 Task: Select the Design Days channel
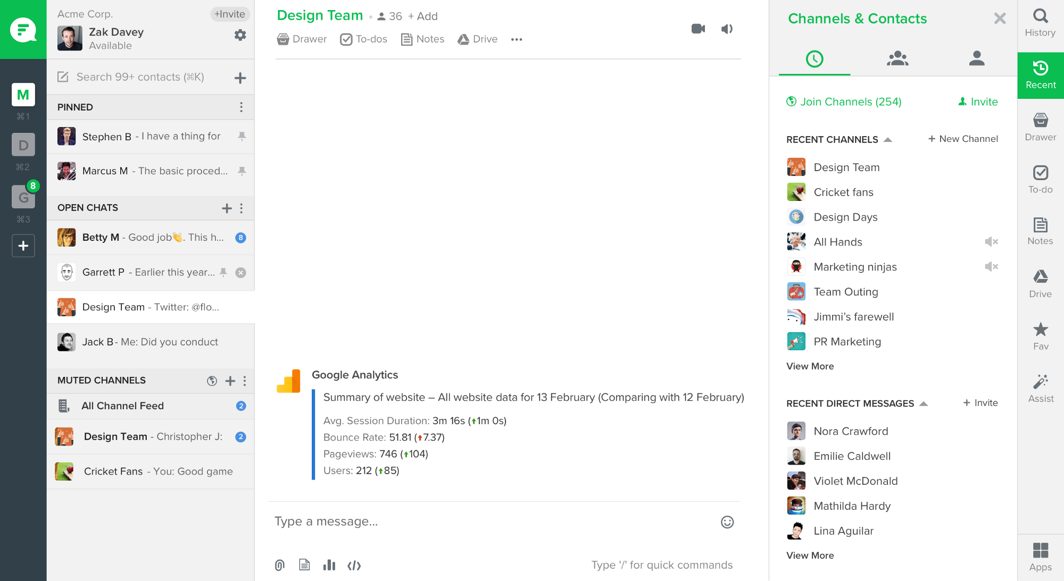(845, 217)
